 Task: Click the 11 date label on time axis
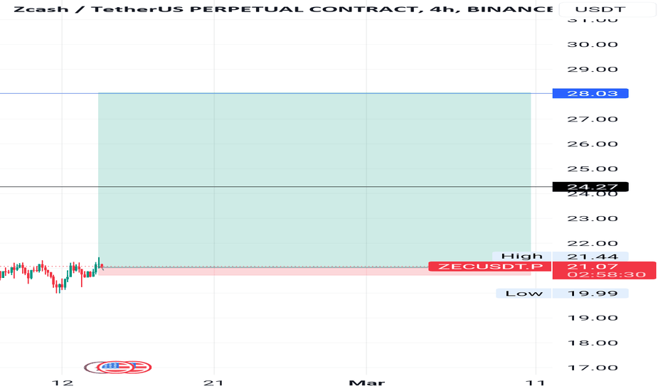click(x=535, y=383)
